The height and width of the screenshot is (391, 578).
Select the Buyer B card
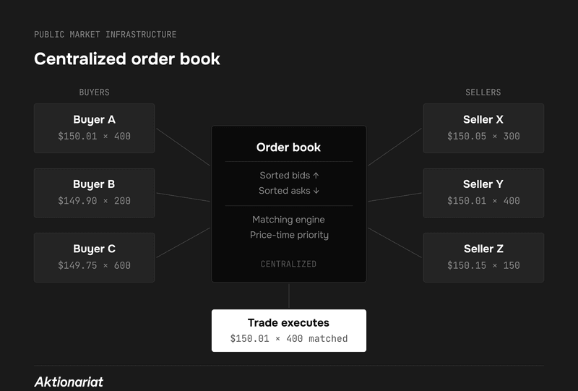point(94,192)
